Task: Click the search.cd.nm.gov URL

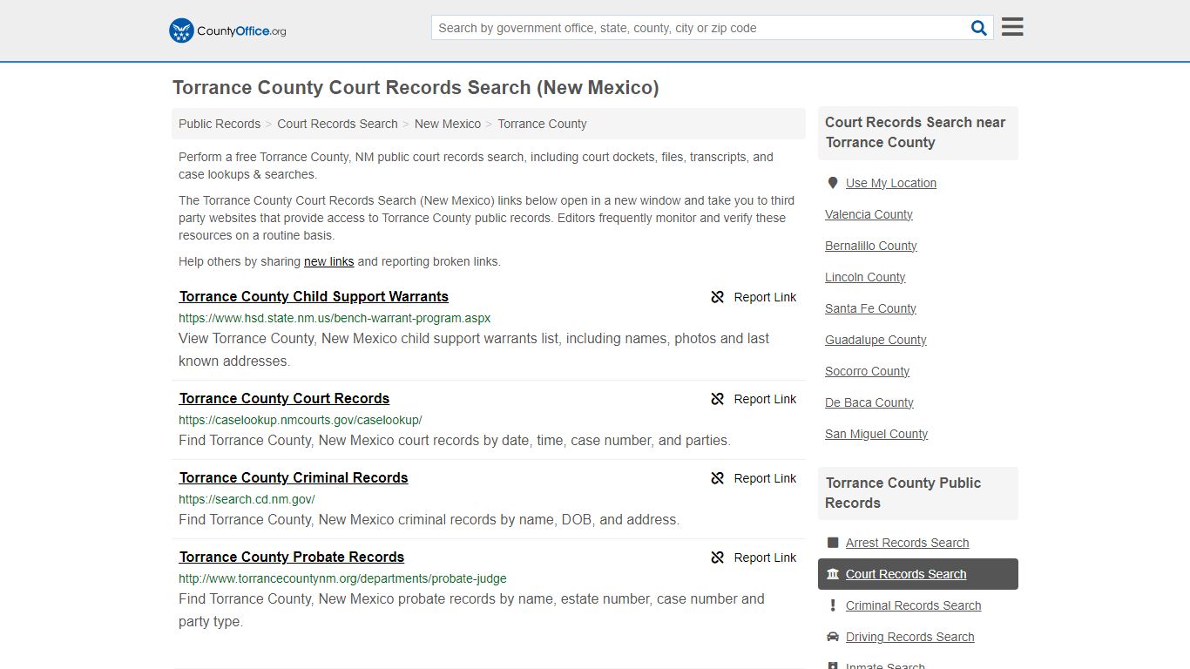Action: point(247,499)
